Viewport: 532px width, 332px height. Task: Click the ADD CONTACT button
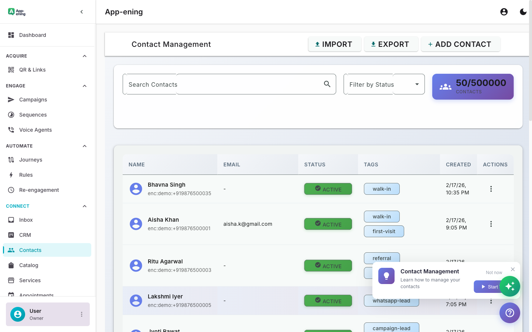pyautogui.click(x=461, y=44)
